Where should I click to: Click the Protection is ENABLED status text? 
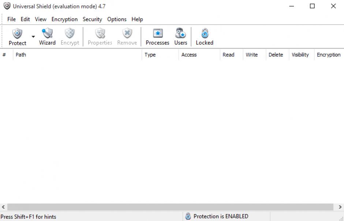[x=221, y=216]
